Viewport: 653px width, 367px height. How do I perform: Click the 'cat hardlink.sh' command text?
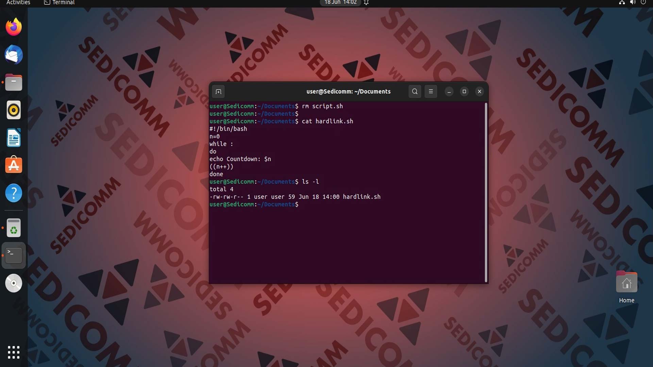tap(328, 121)
